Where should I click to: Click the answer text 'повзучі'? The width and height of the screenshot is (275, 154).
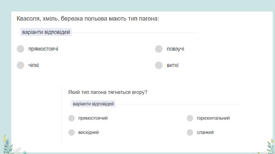175,49
